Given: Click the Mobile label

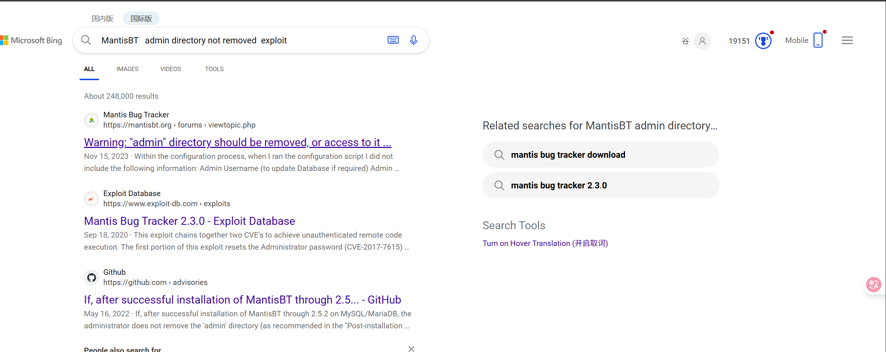Looking at the screenshot, I should click(797, 40).
